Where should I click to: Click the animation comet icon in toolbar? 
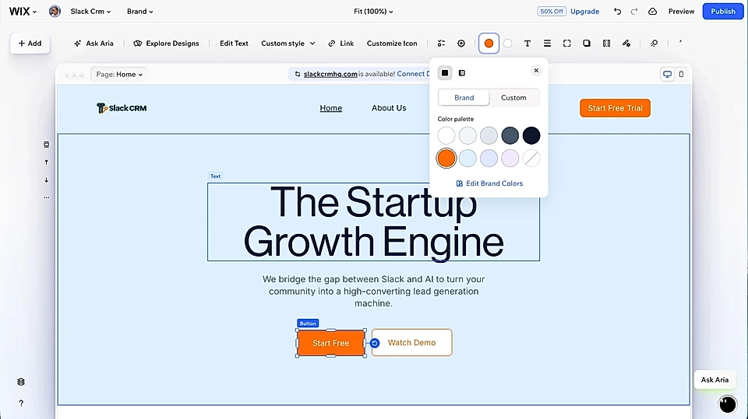pos(654,44)
